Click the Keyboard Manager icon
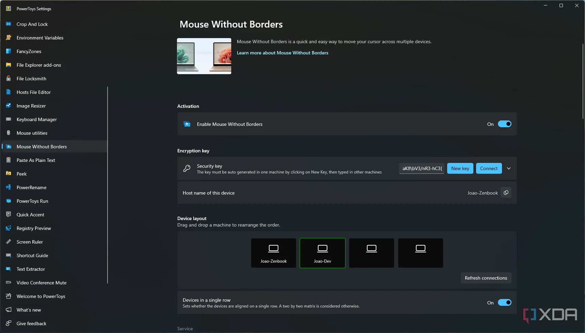 pos(9,119)
